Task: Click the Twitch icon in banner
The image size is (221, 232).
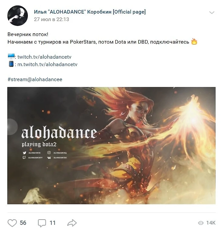Action: 24,157
